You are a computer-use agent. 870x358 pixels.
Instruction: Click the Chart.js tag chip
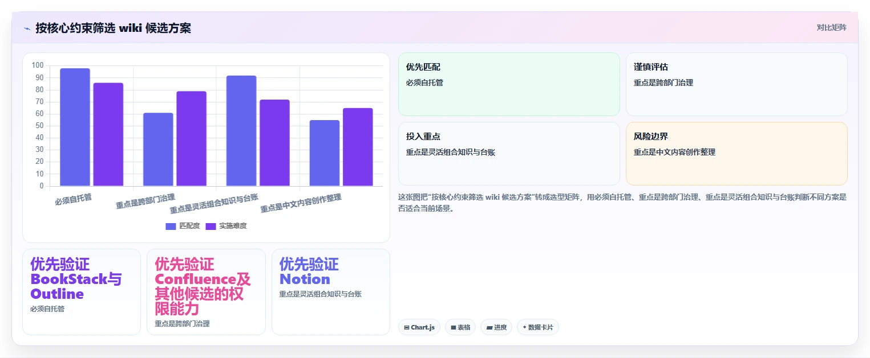click(419, 327)
